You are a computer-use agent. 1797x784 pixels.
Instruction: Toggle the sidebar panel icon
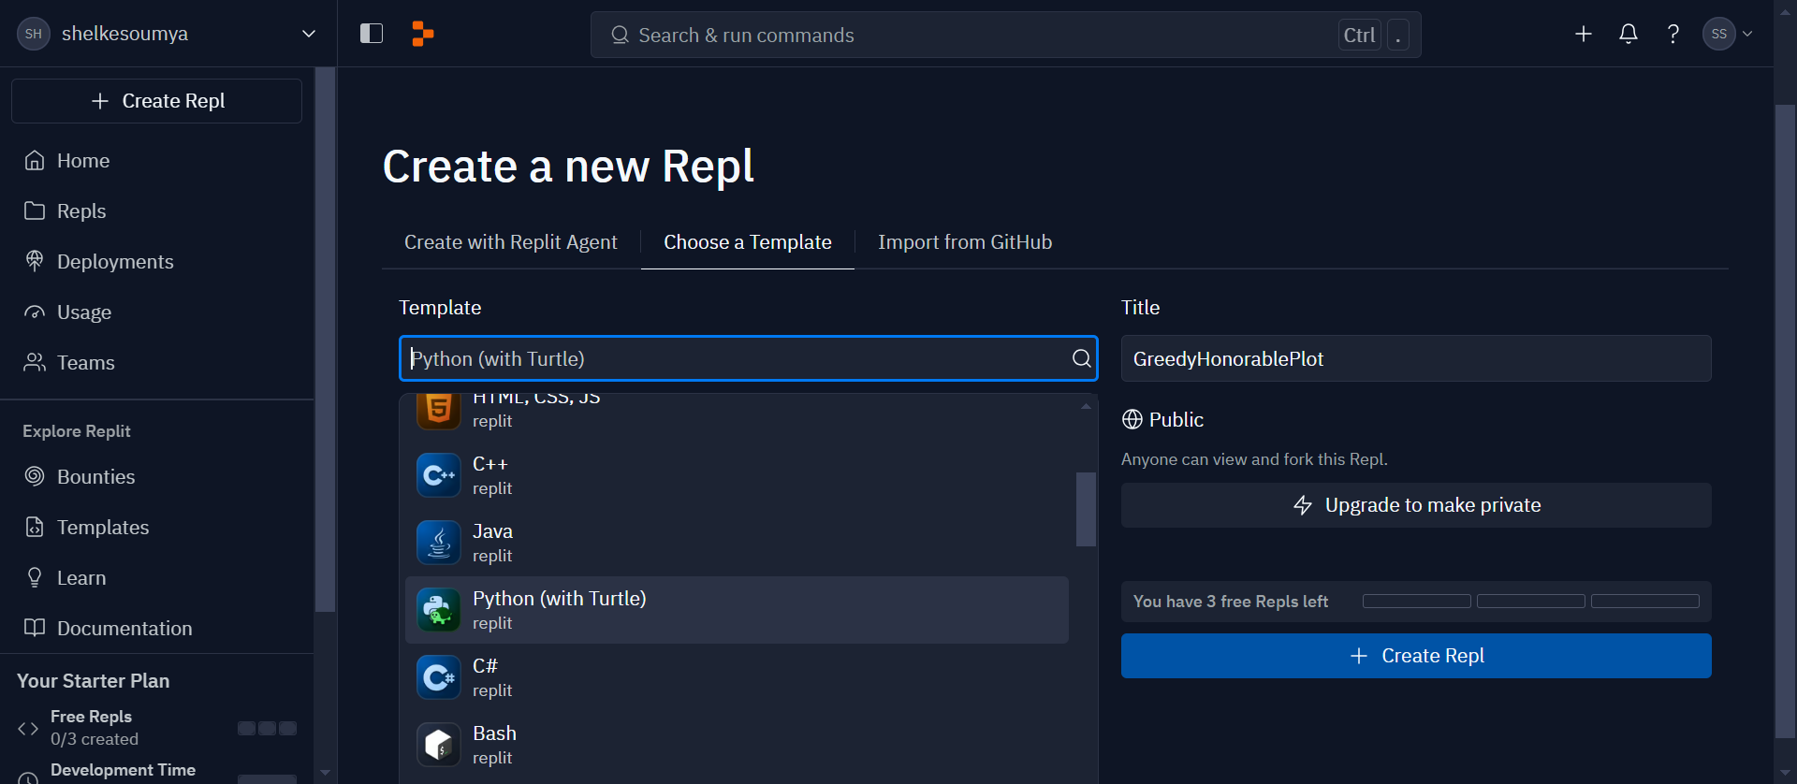click(x=372, y=34)
